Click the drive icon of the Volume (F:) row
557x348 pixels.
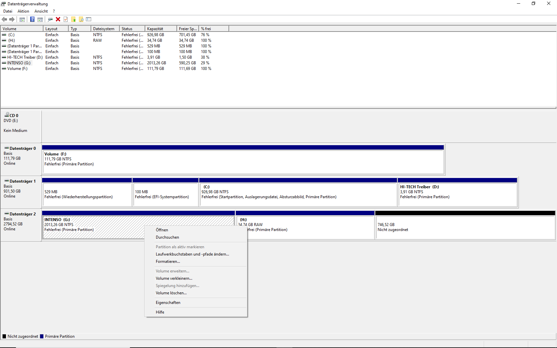coord(4,69)
